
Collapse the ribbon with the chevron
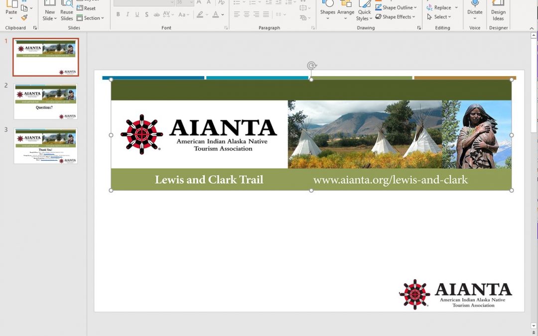[x=532, y=28]
